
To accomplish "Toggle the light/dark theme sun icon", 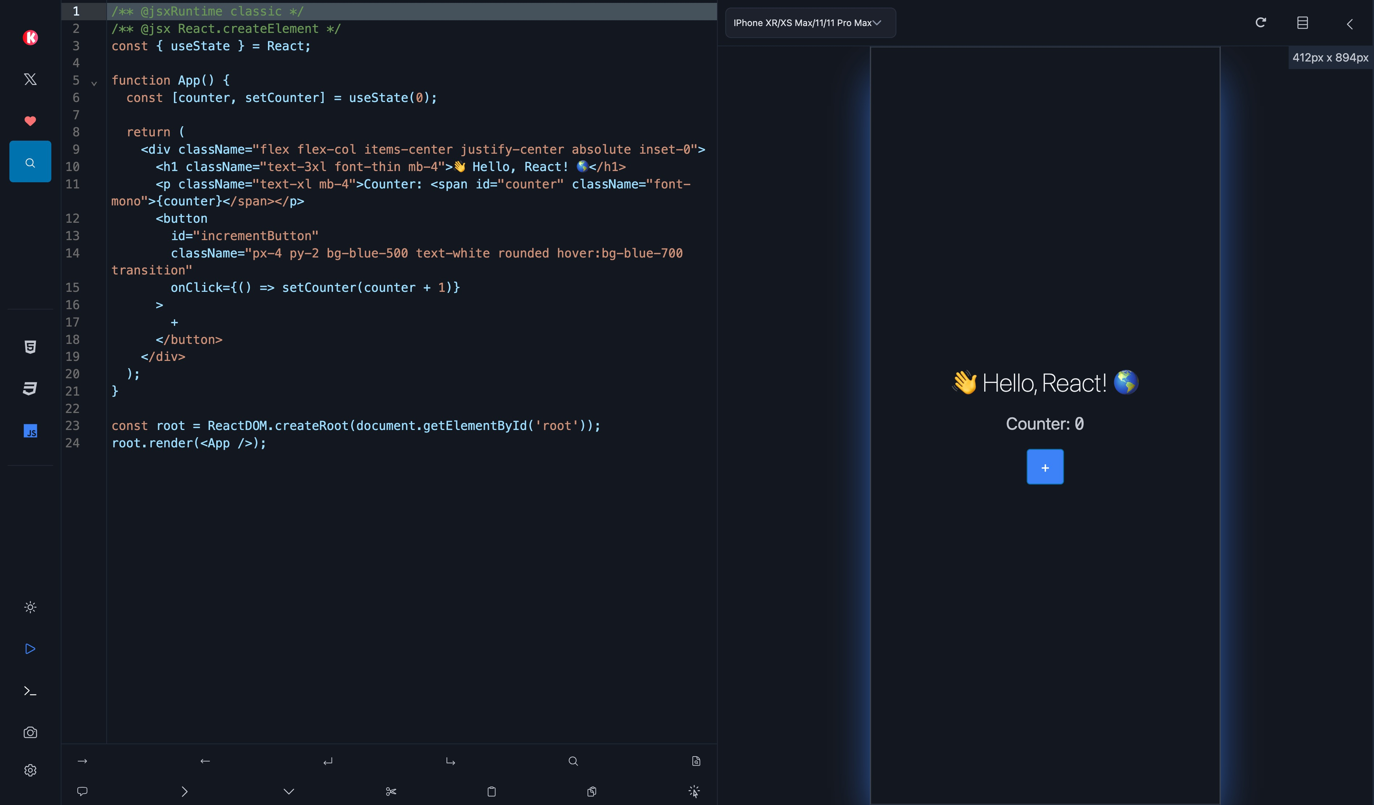I will pyautogui.click(x=30, y=607).
